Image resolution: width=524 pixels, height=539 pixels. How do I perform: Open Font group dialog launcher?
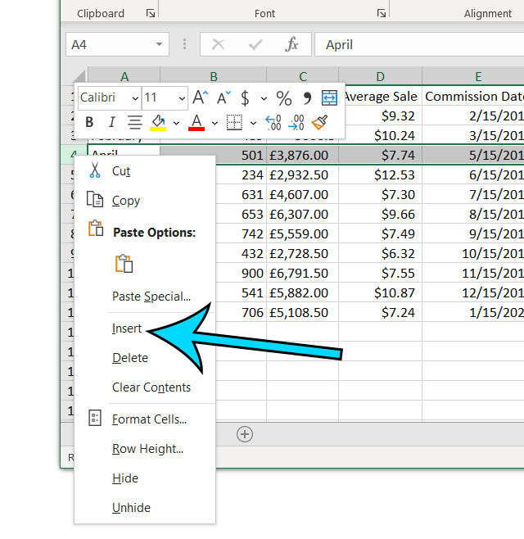point(382,13)
